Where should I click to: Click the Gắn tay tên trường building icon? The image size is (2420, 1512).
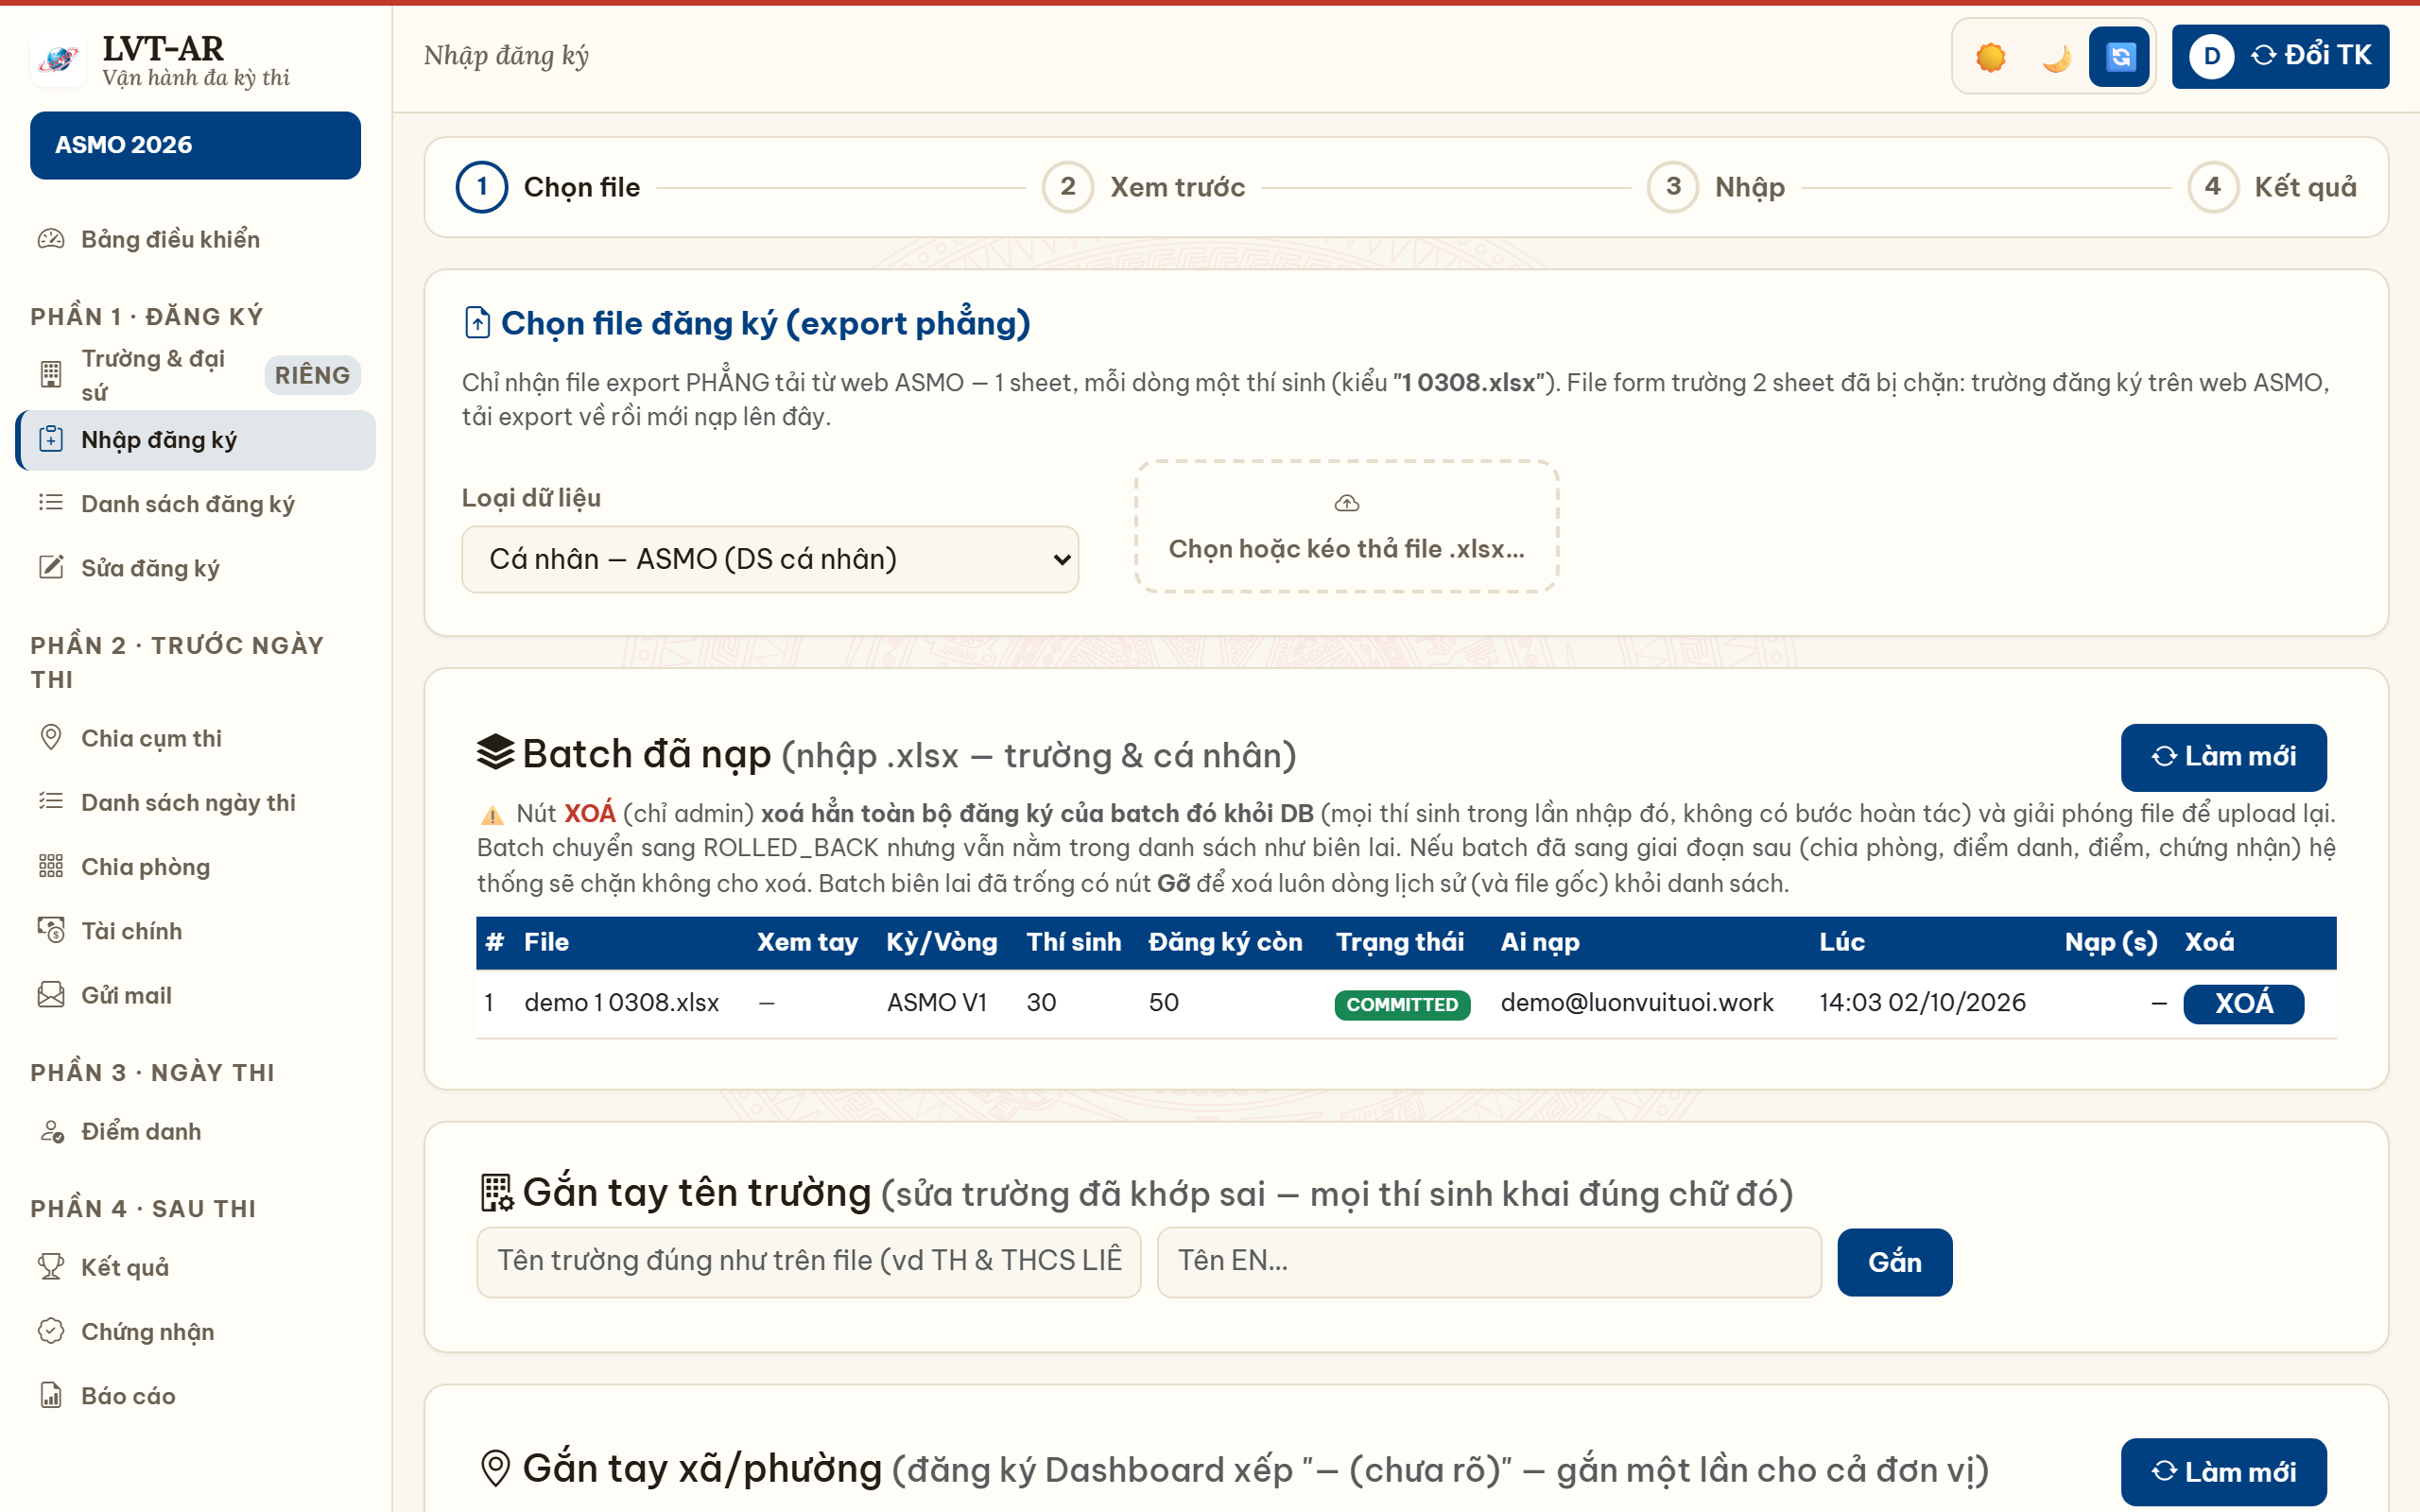tap(496, 1193)
